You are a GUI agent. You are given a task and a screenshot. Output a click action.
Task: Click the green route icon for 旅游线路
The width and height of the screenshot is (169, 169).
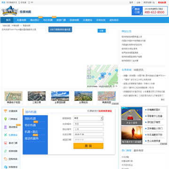(6, 151)
